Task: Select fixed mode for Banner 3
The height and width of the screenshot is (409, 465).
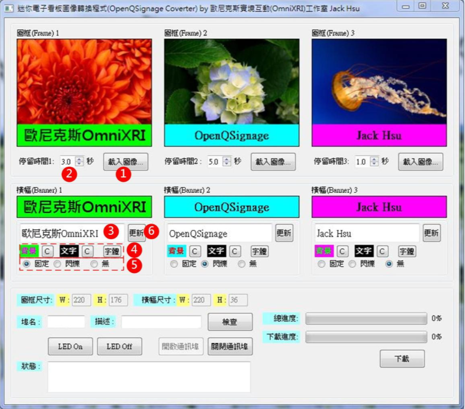Action: (x=321, y=263)
